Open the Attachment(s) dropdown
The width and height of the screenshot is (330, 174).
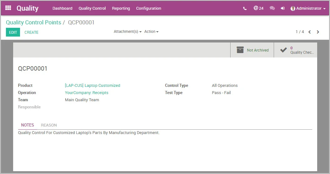[128, 32]
